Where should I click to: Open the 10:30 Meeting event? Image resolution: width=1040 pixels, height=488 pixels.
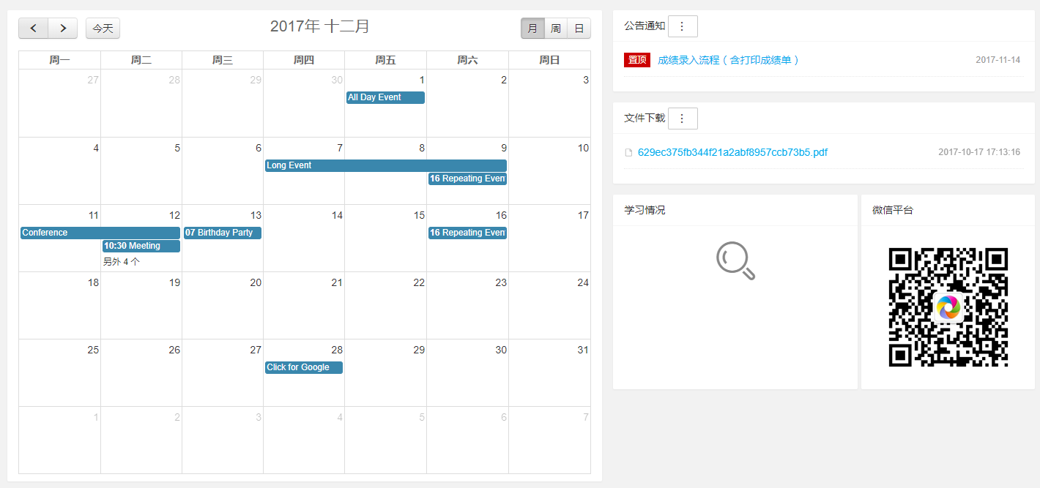141,246
